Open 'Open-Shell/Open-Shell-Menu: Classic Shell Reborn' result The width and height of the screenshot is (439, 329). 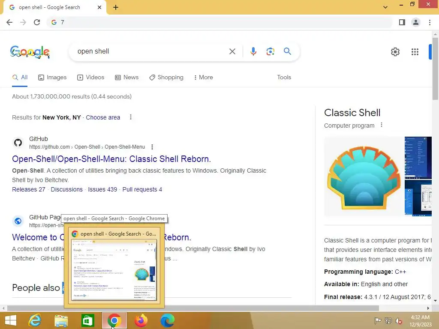(111, 159)
